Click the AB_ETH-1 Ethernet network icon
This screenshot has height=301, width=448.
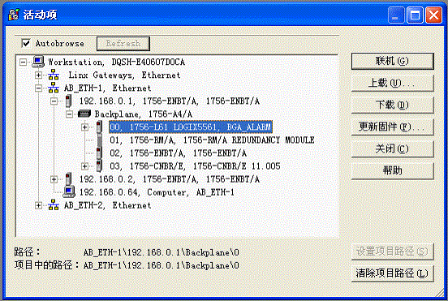(x=54, y=88)
